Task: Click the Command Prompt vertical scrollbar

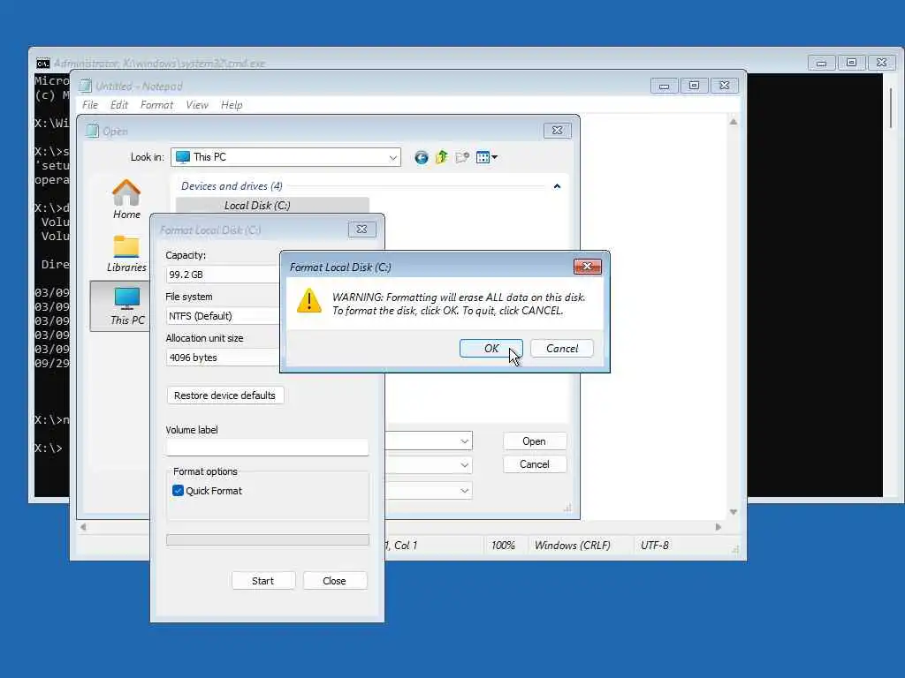Action: [891, 109]
